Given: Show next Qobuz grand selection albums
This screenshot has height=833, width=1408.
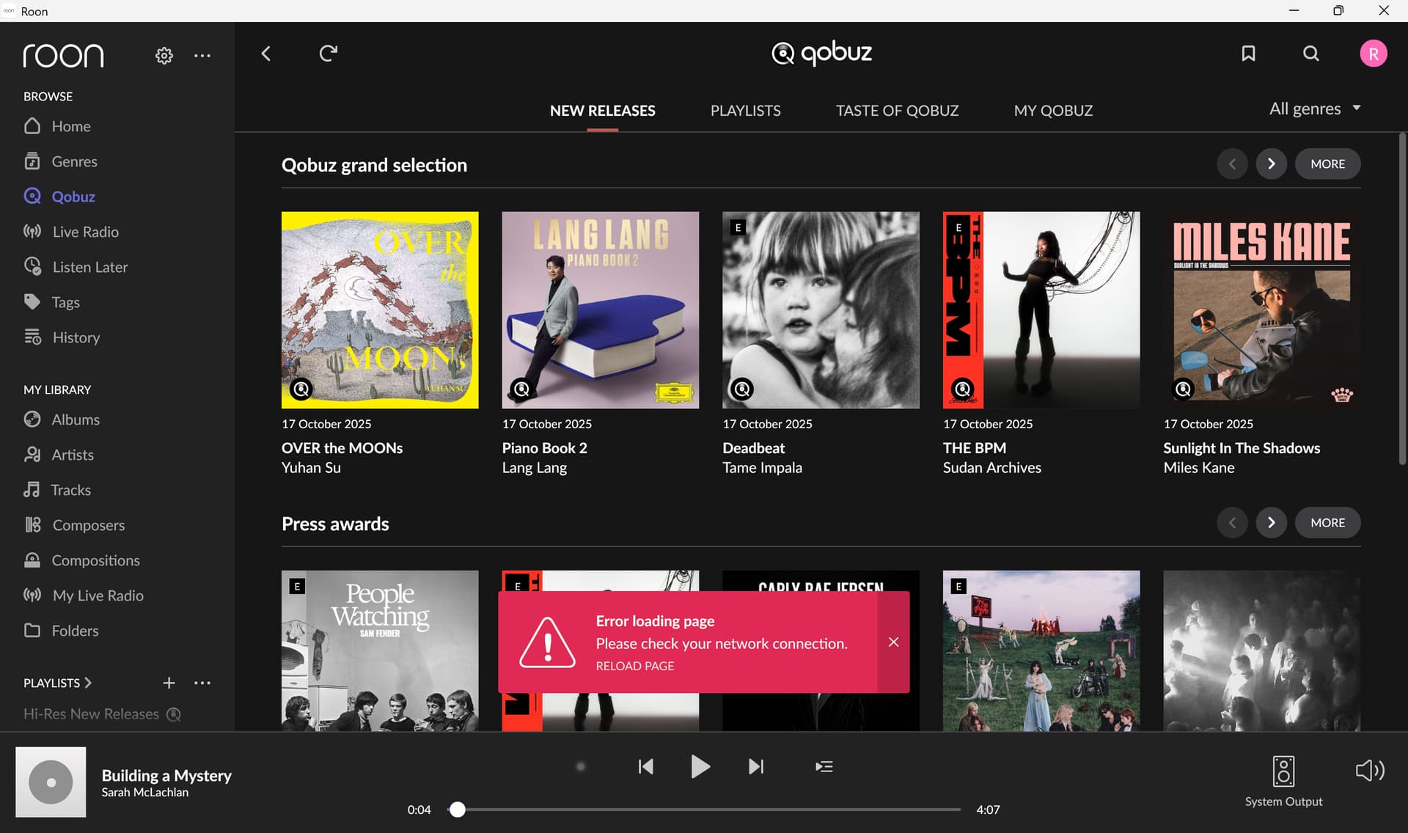Looking at the screenshot, I should tap(1271, 164).
